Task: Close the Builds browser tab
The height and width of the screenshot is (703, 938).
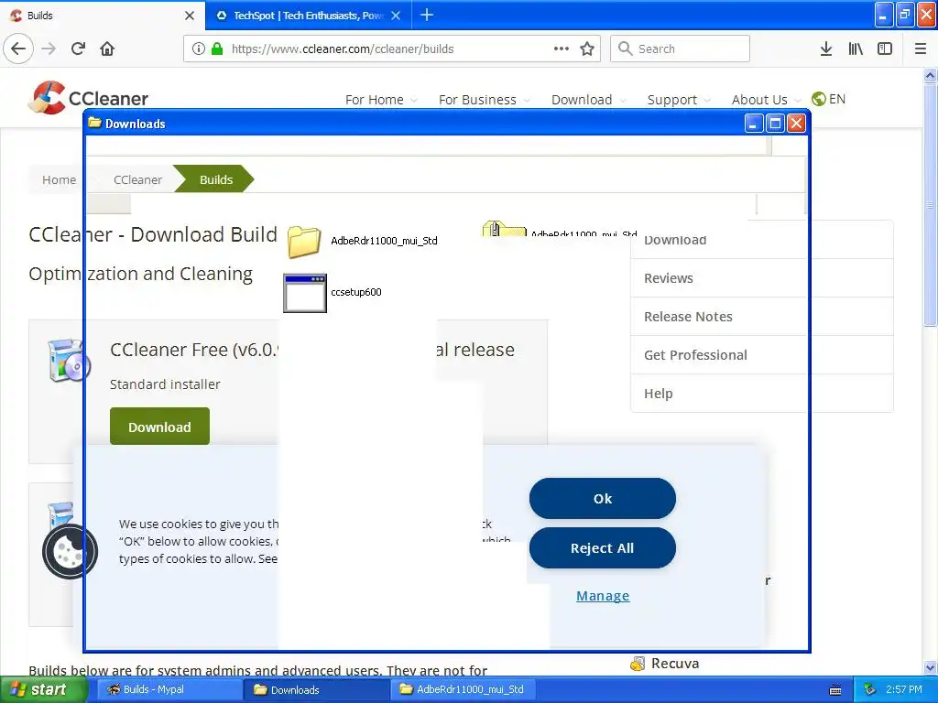Action: point(190,16)
